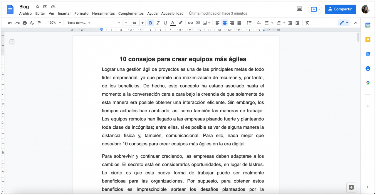Open the editing mode pencil dropdown
376x195 pixels.
point(344,23)
